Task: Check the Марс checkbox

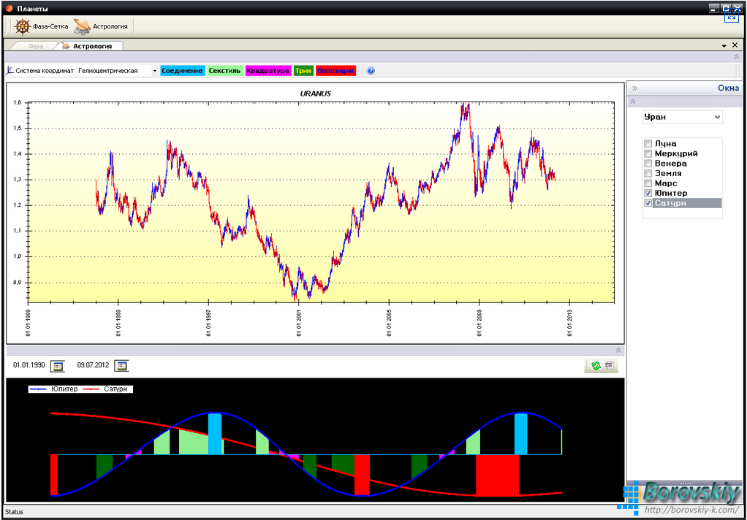Action: click(x=648, y=183)
